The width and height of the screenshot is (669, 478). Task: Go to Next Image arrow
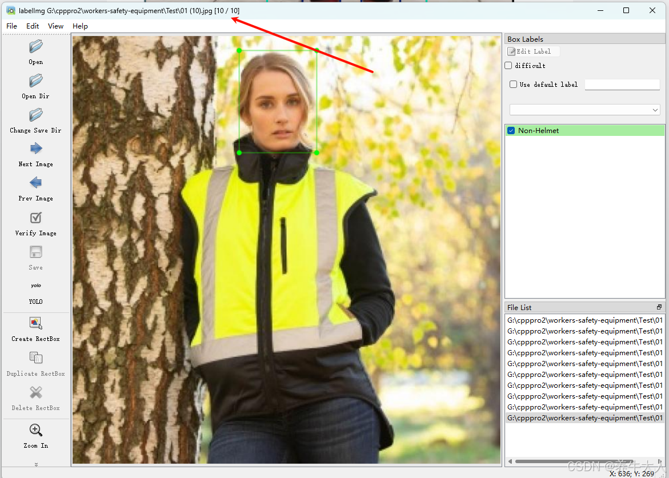(x=36, y=148)
